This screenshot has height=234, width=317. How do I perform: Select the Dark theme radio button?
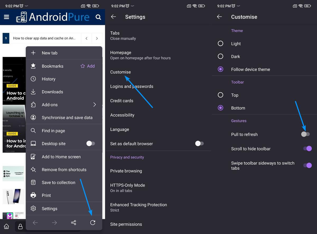[220, 56]
